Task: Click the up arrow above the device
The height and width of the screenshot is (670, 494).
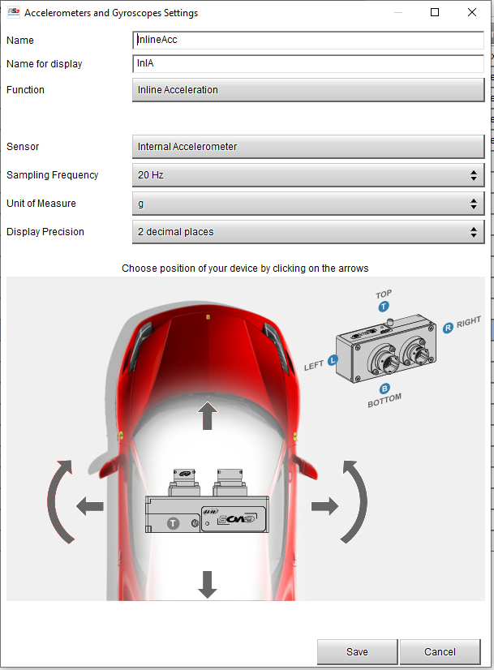Action: pyautogui.click(x=208, y=416)
